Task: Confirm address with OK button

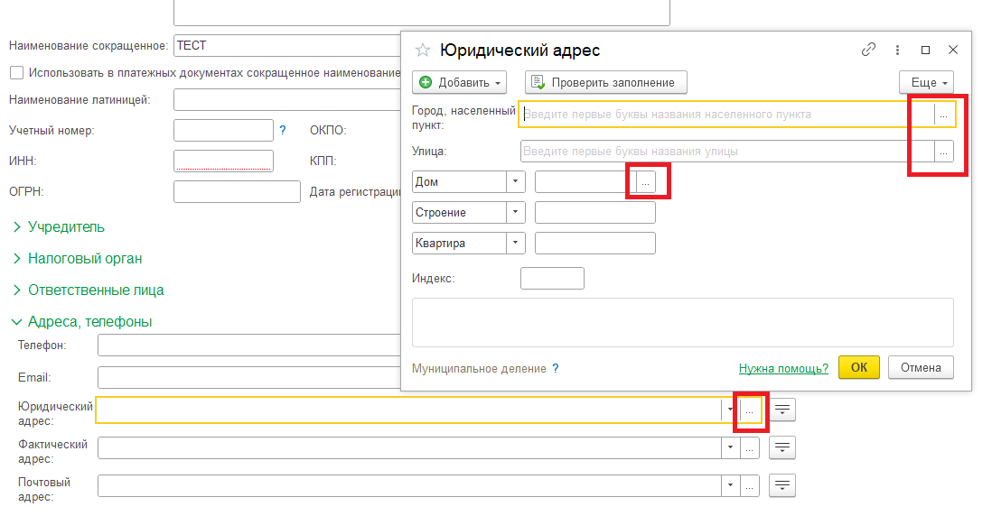Action: pos(858,367)
